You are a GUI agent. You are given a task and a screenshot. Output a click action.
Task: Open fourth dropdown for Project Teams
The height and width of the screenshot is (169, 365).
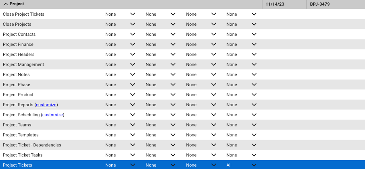coord(242,125)
